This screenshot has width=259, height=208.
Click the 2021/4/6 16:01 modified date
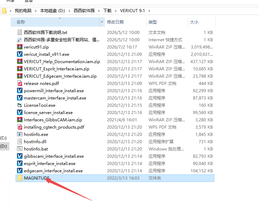[122, 120]
